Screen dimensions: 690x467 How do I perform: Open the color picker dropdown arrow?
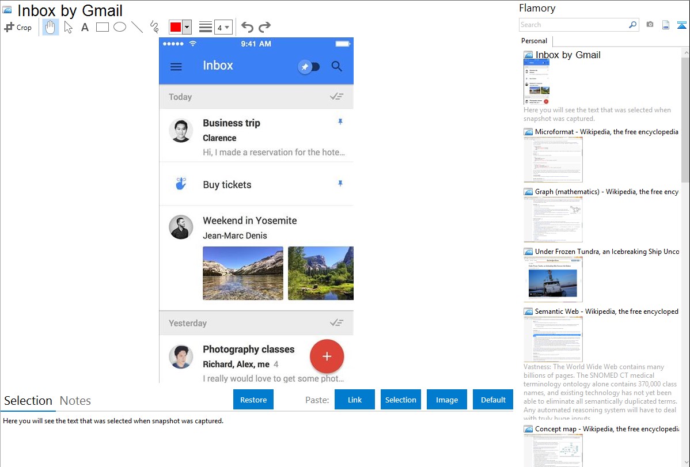187,27
